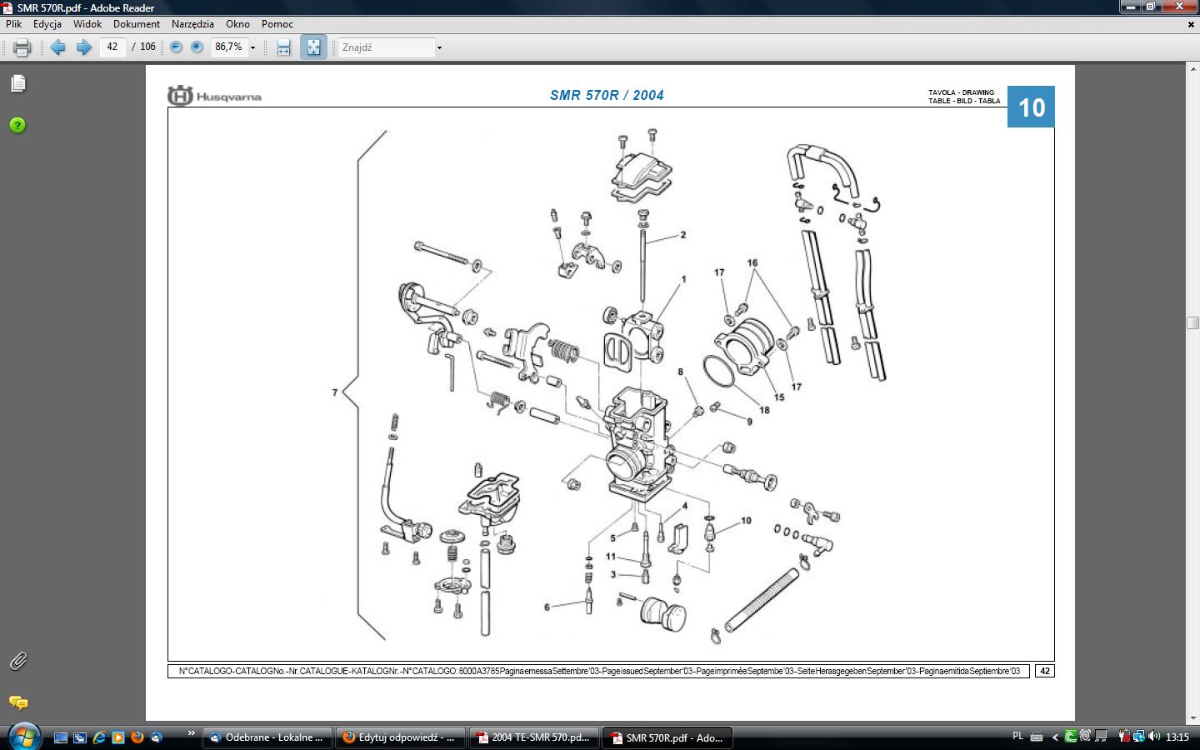Open the green help question mark panel
1200x750 pixels.
pyautogui.click(x=17, y=125)
